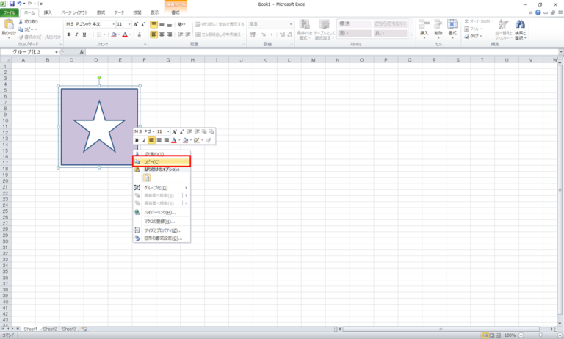Choose Assign Macro (マクロの登録(N)) menu item

(x=162, y=222)
